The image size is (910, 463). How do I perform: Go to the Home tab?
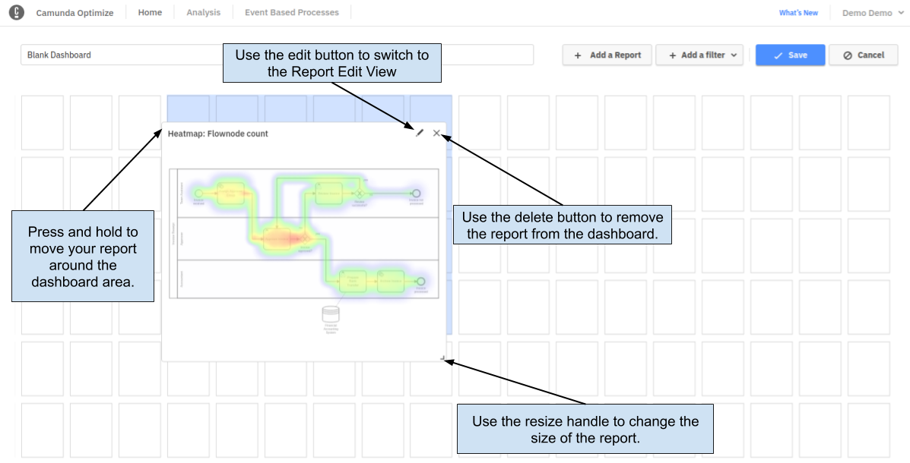click(150, 12)
